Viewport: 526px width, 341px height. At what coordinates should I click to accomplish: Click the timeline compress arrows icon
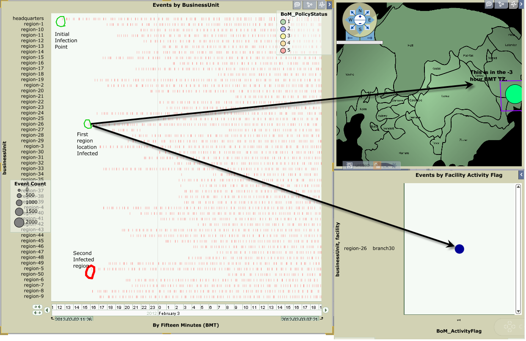(x=38, y=307)
